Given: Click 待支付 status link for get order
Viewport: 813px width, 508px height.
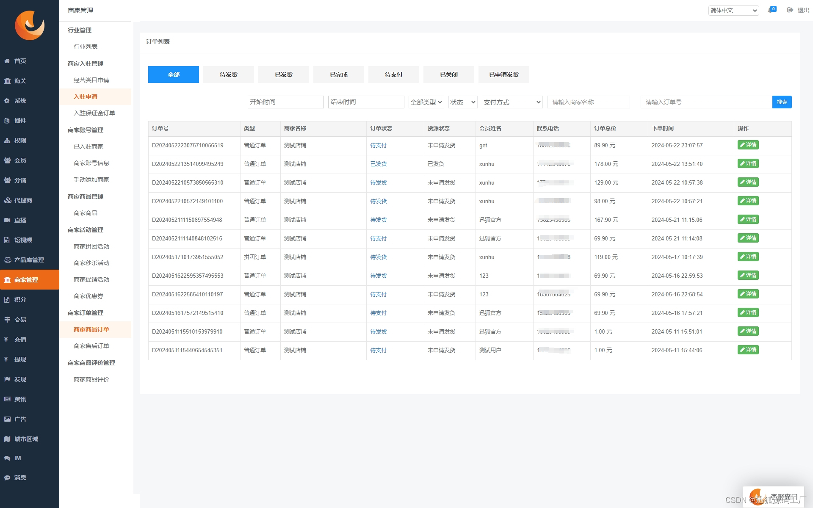Looking at the screenshot, I should (379, 145).
